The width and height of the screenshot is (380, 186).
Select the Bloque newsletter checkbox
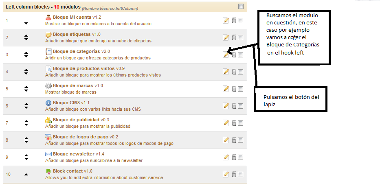[240, 157]
